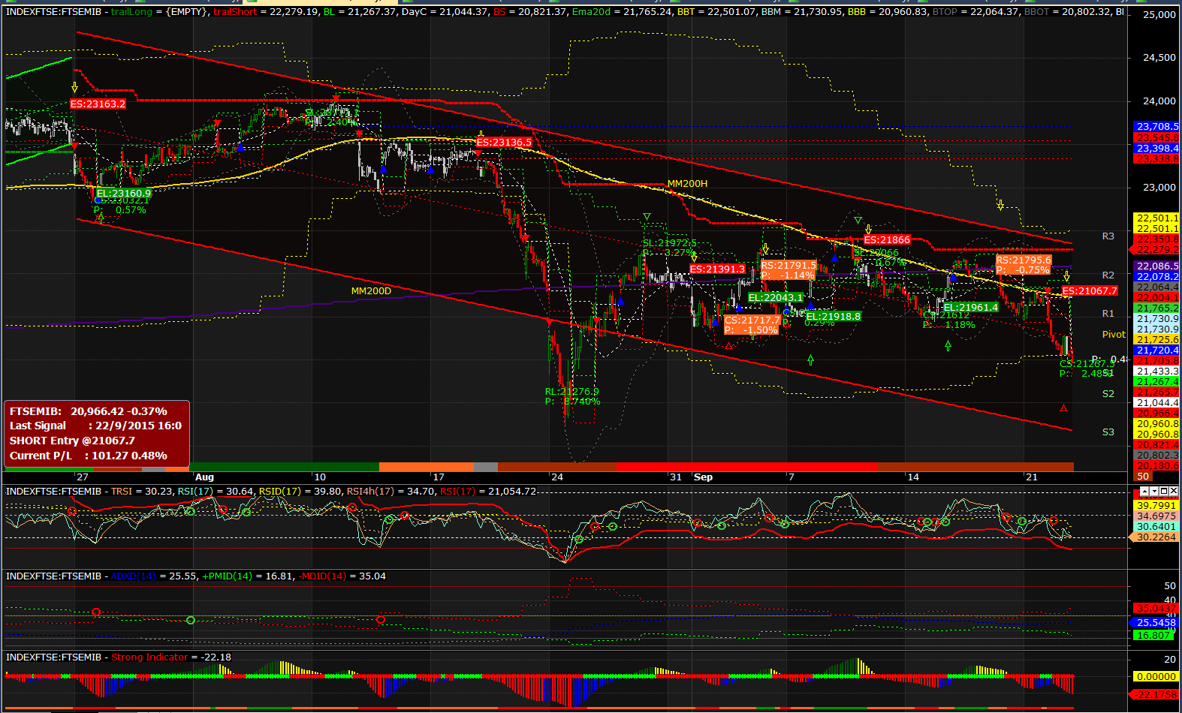
Task: Click the ES:21866 red label
Action: tap(887, 240)
